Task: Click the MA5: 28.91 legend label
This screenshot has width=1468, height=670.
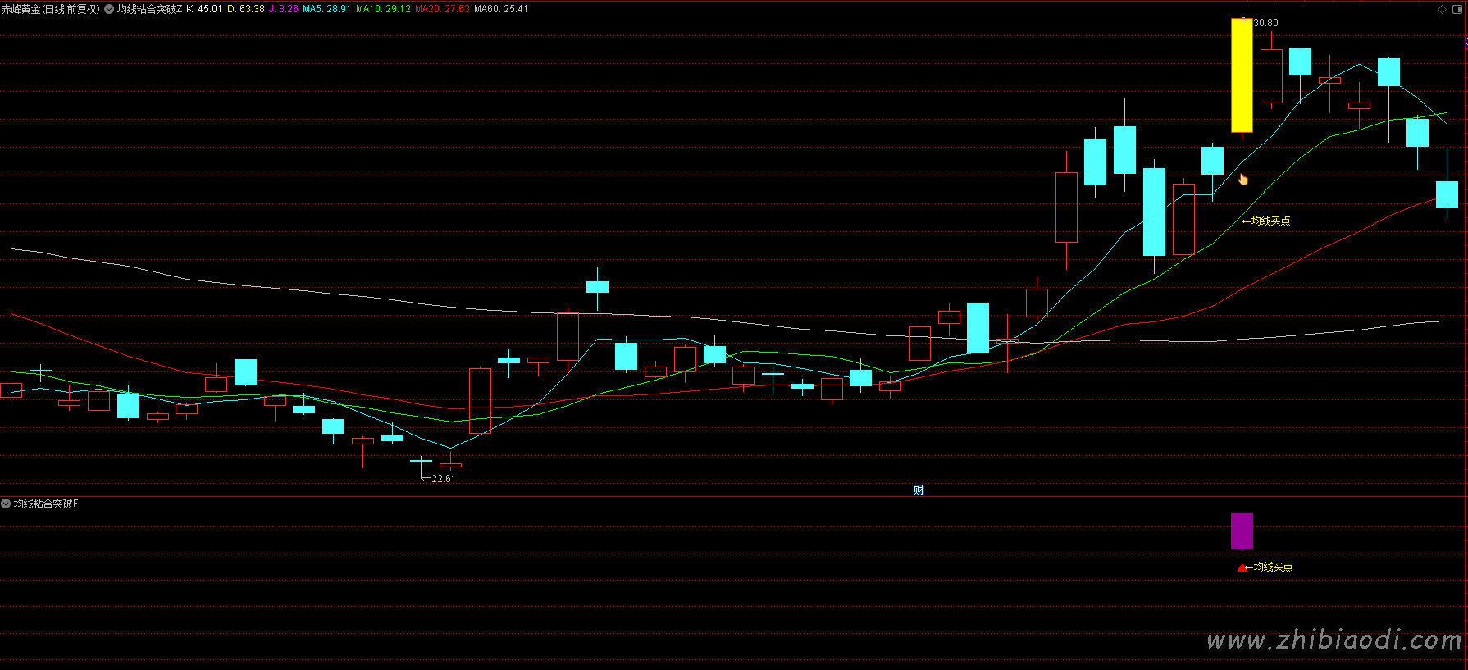Action: 326,9
